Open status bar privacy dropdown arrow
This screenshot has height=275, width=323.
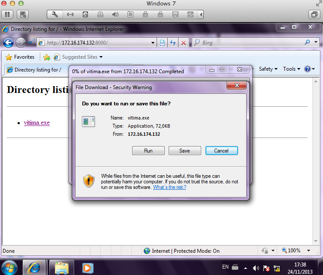tap(273, 251)
